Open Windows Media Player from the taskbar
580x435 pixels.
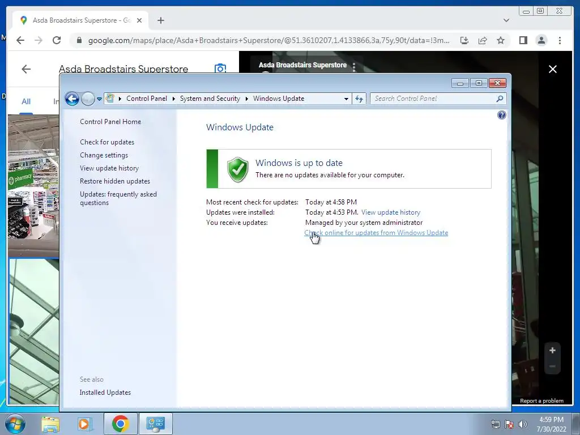(85, 424)
